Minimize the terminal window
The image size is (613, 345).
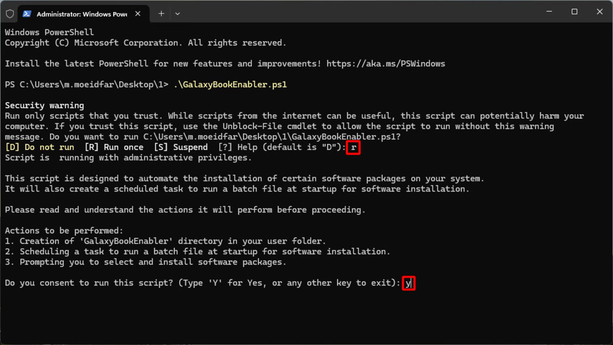tap(549, 12)
